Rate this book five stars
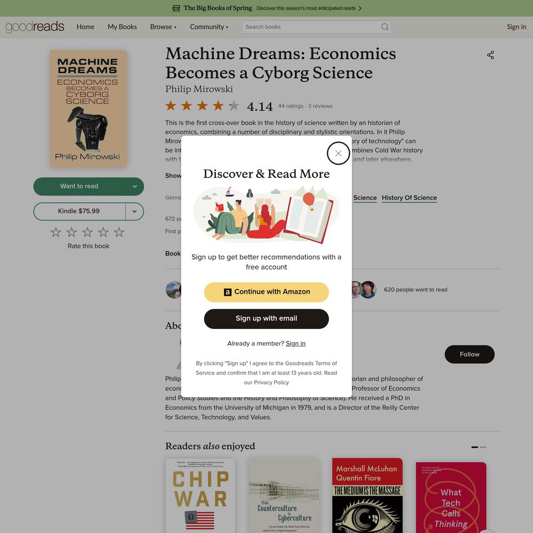533x533 pixels. [119, 232]
